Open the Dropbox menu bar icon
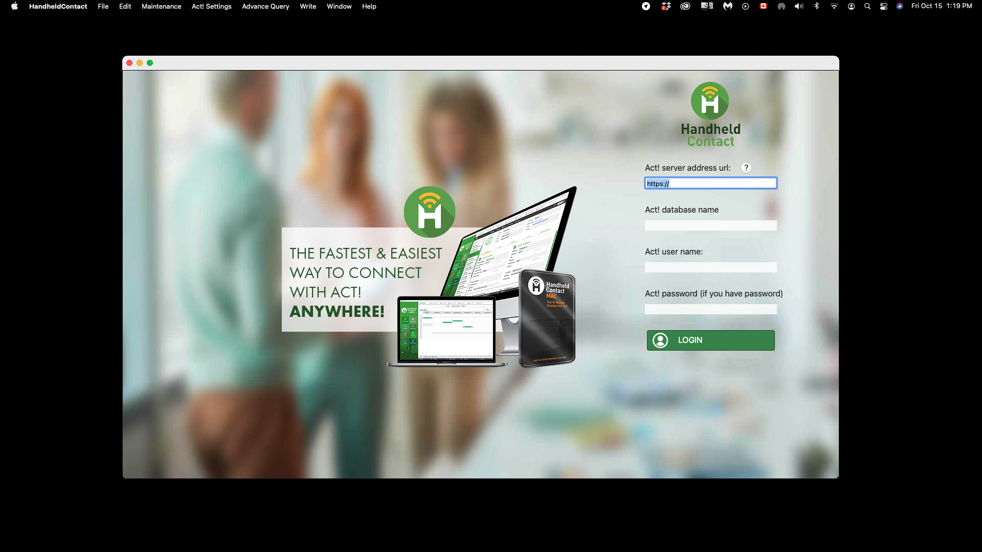Screen dimensions: 982x552 pos(666,6)
